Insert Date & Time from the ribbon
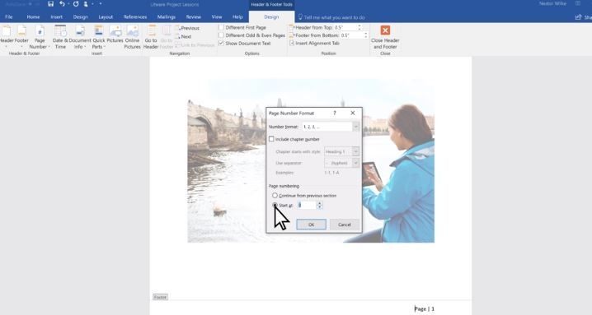 [60, 37]
